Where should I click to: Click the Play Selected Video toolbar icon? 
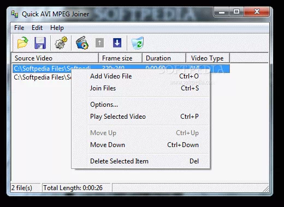[82, 43]
